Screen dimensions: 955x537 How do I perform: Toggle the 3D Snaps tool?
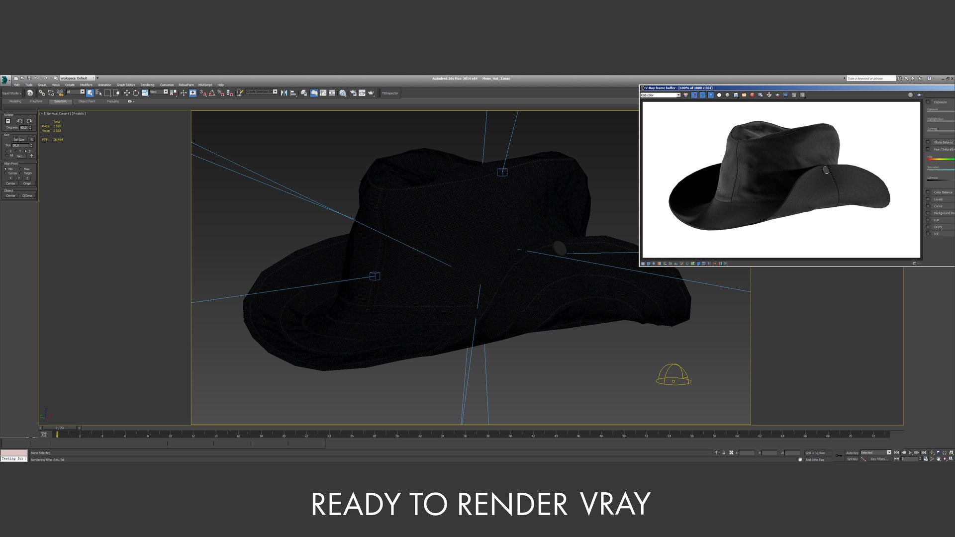pos(203,93)
